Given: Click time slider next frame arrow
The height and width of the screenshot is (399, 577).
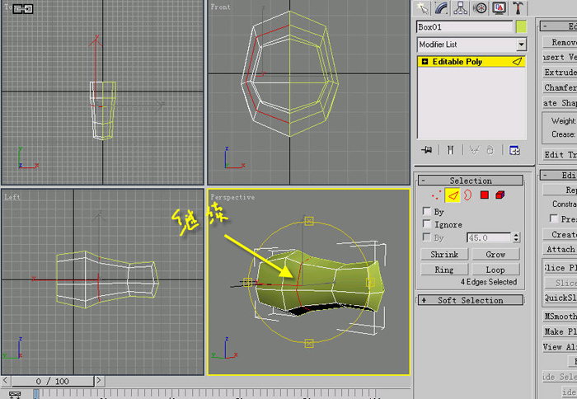Looking at the screenshot, I should pos(99,380).
